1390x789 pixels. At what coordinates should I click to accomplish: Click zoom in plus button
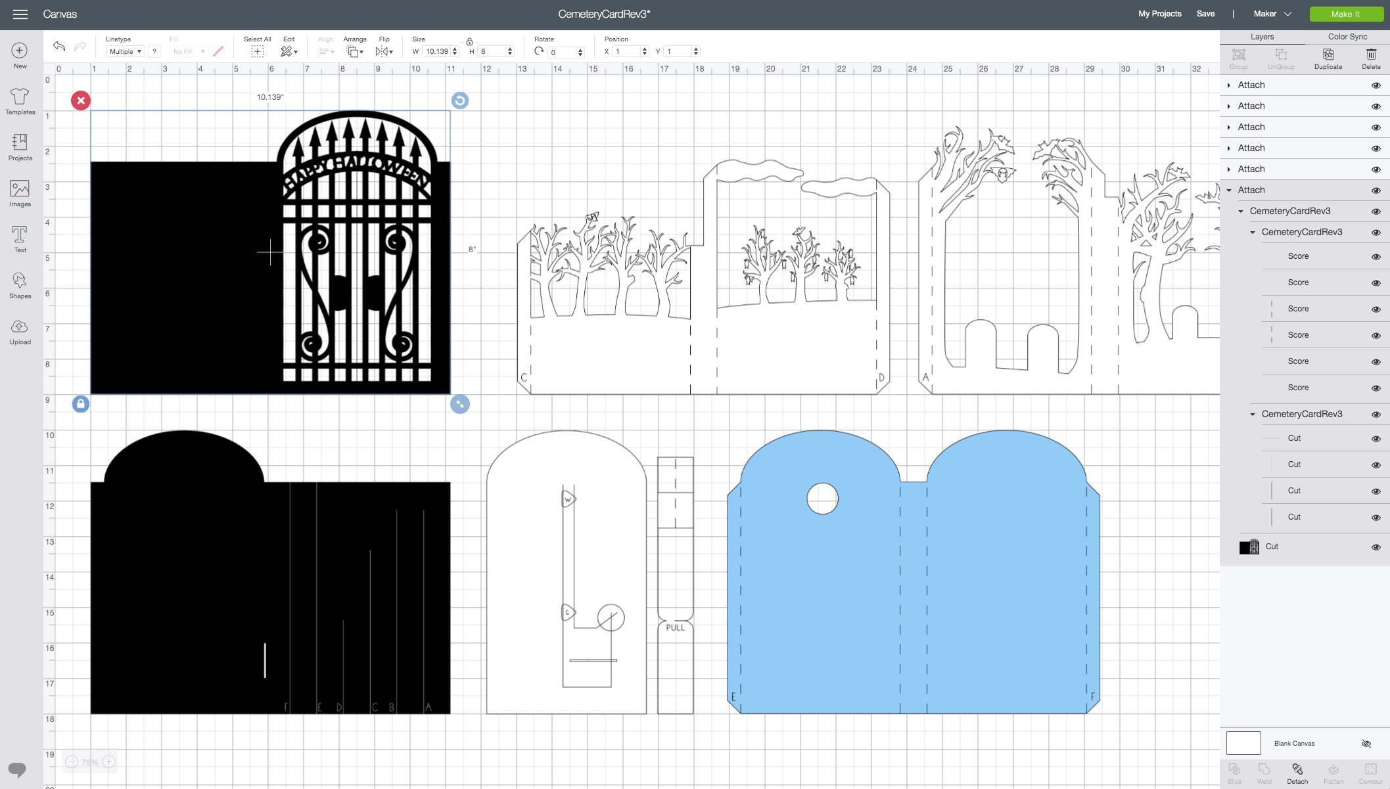pos(109,762)
